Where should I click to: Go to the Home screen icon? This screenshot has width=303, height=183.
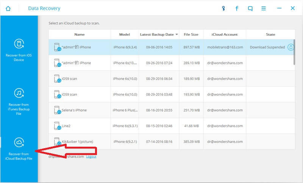coord(8,8)
